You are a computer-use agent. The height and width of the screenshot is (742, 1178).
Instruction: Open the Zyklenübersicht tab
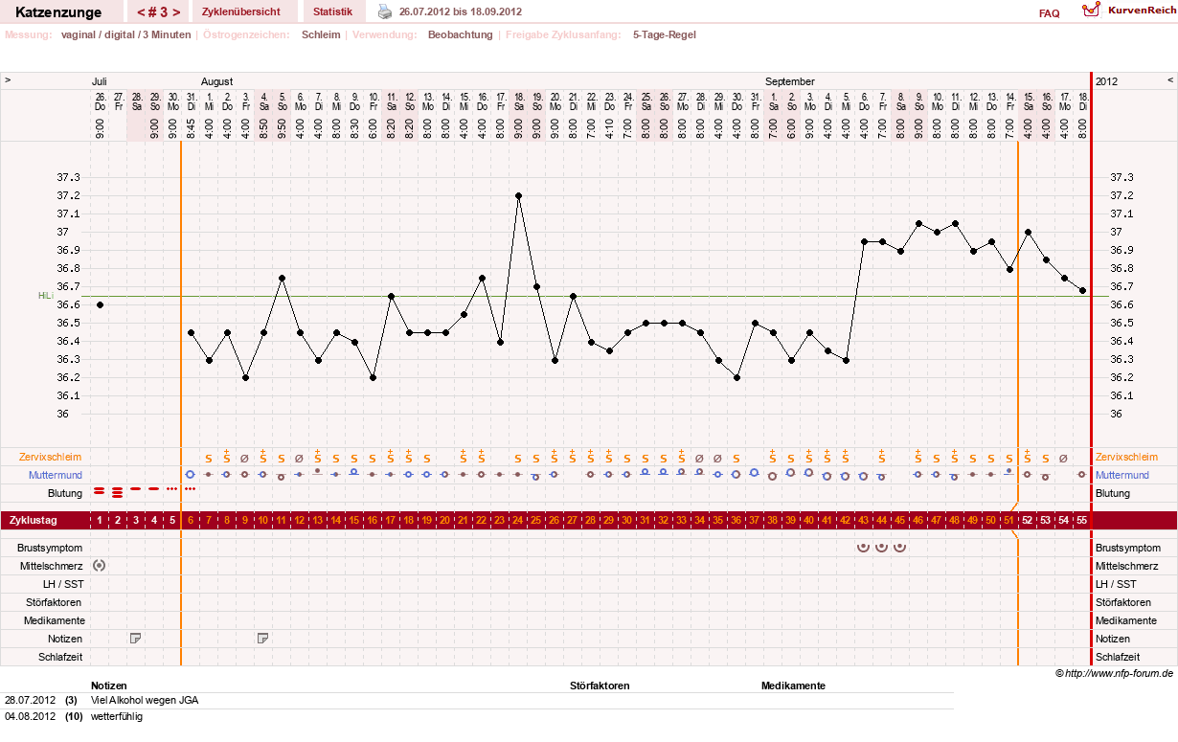tap(241, 11)
